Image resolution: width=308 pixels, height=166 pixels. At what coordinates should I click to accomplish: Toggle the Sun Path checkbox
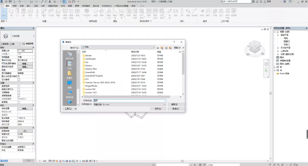pyautogui.click(x=19, y=80)
